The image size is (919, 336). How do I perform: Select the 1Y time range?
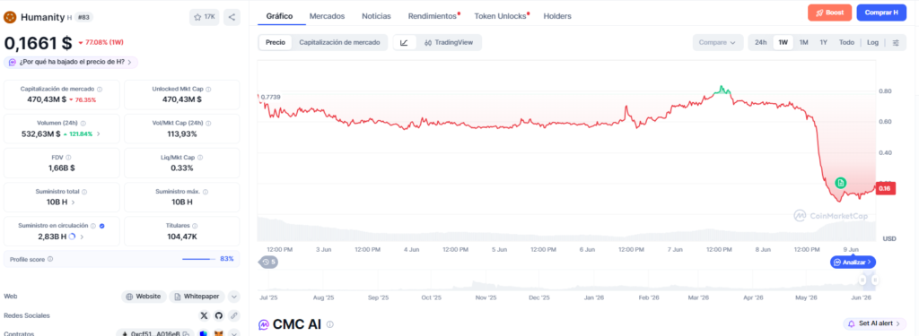point(824,42)
